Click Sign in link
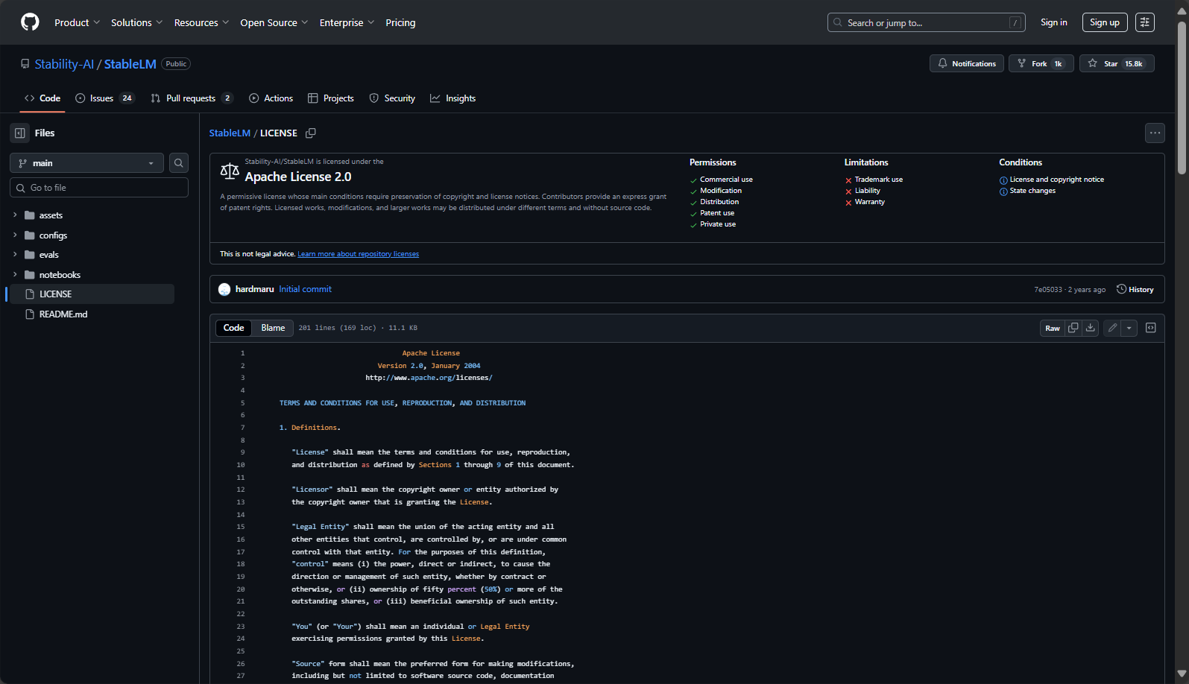 click(x=1053, y=22)
